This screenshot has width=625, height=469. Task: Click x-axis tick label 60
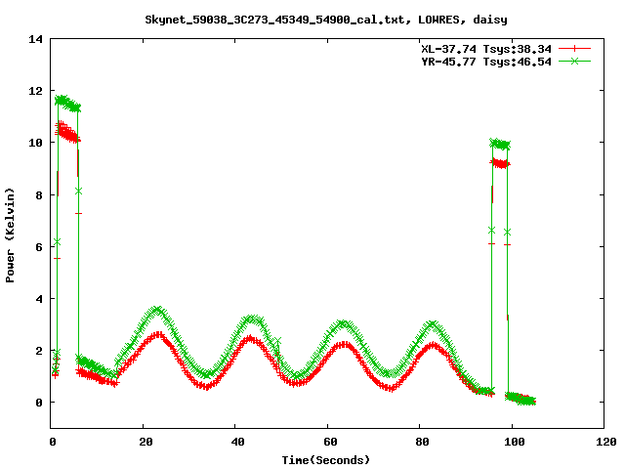[x=330, y=442]
